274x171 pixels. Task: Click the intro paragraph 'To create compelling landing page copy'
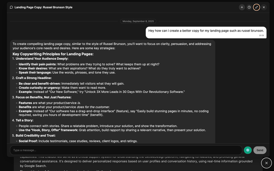coord(112,46)
